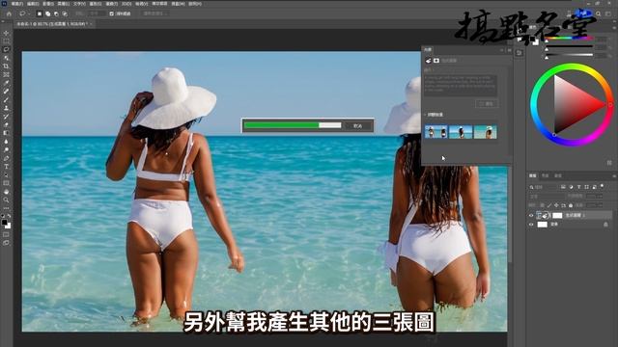
Task: Choose Add to Selection mode
Action: click(47, 13)
